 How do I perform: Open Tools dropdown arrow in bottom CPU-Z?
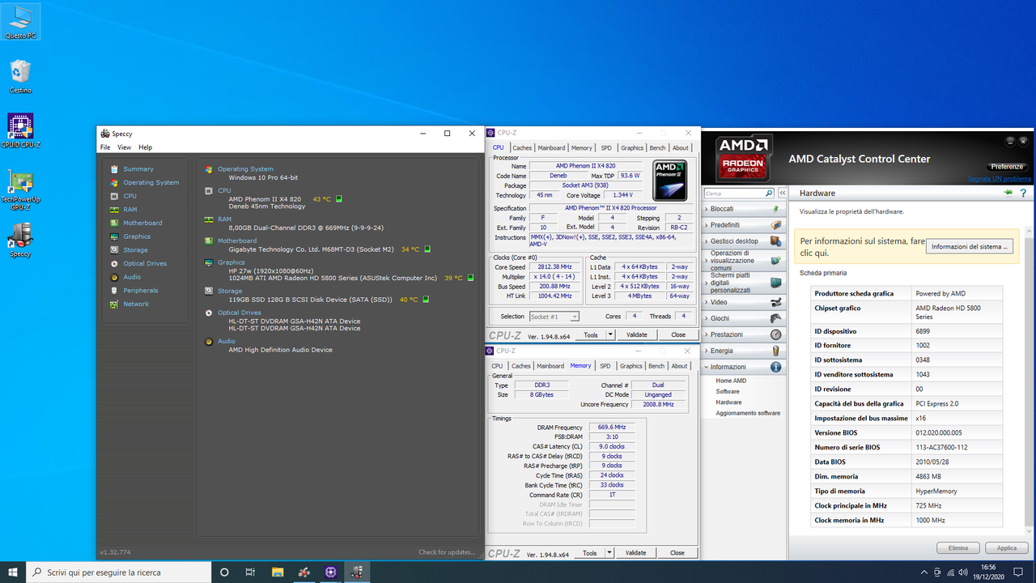609,553
